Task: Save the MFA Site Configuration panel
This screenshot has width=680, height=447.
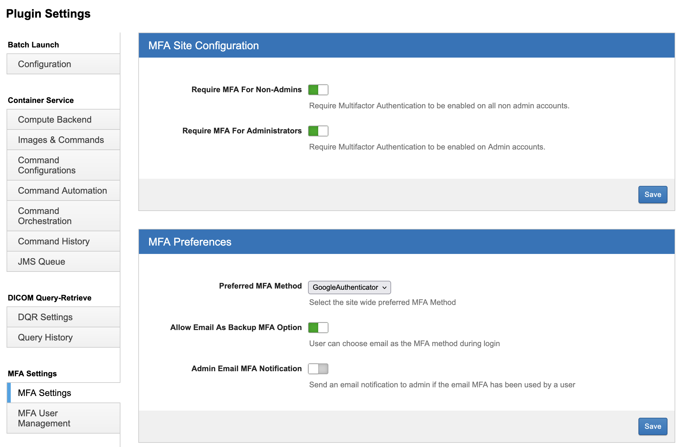Action: 653,195
